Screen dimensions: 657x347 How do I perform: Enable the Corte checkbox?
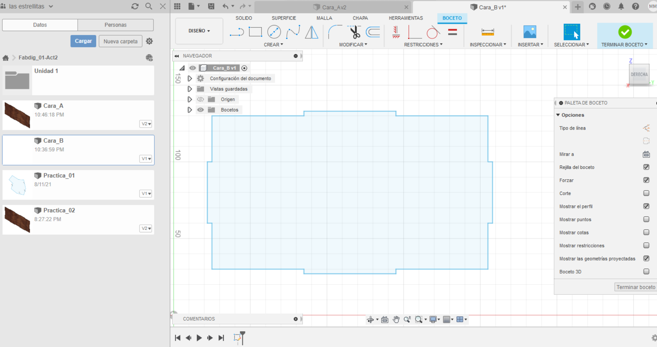click(x=646, y=193)
